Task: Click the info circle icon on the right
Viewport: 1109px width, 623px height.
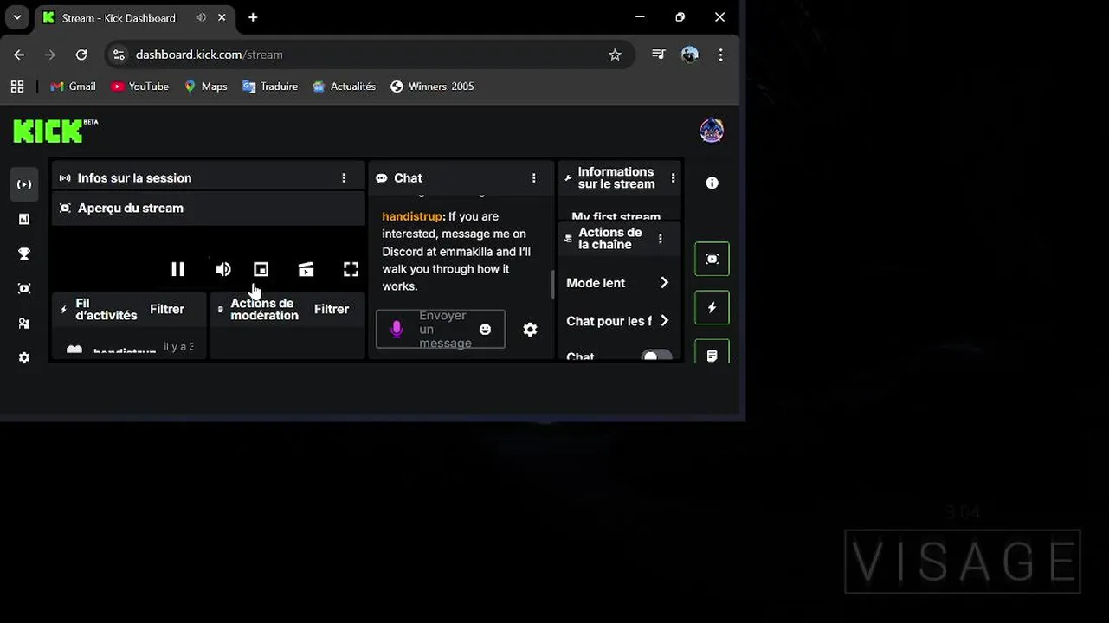Action: coord(712,183)
